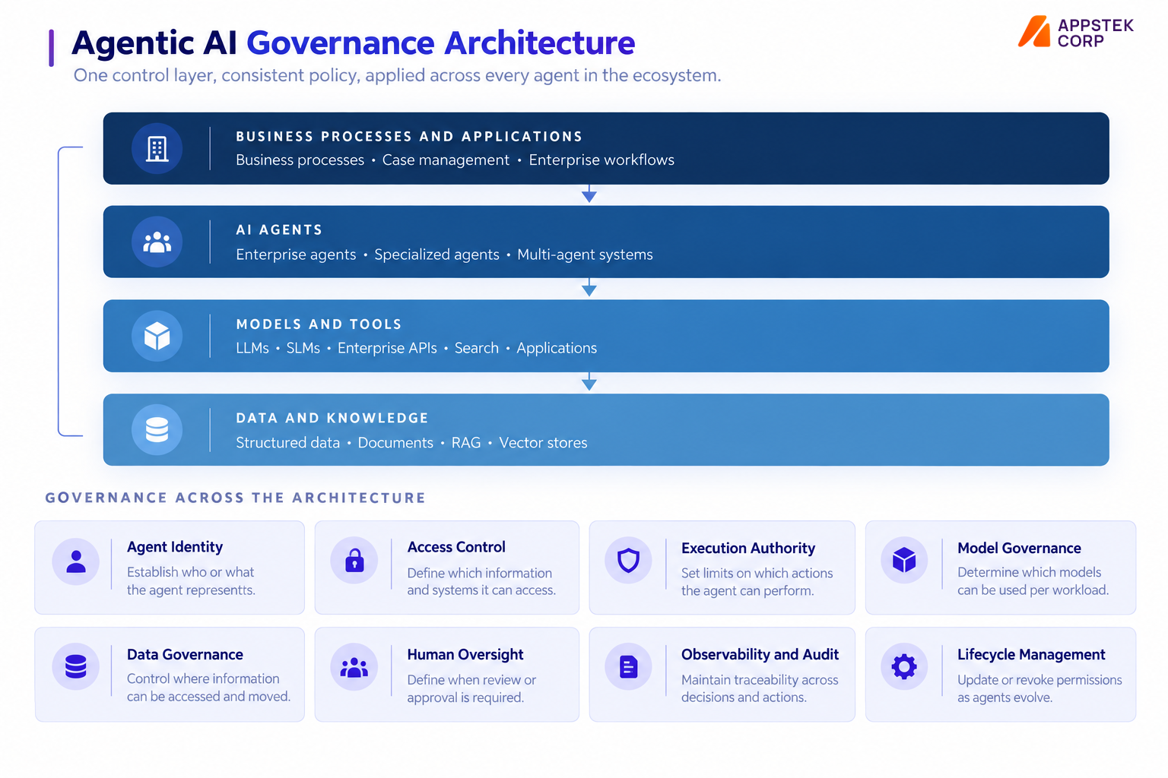Image resolution: width=1168 pixels, height=778 pixels.
Task: Select the 'Data Governance' card title
Action: tap(185, 654)
